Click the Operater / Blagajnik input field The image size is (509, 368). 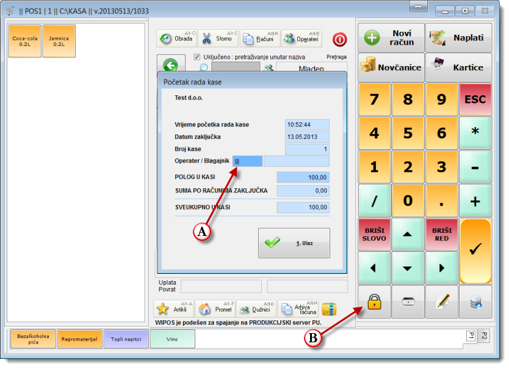[x=247, y=161]
